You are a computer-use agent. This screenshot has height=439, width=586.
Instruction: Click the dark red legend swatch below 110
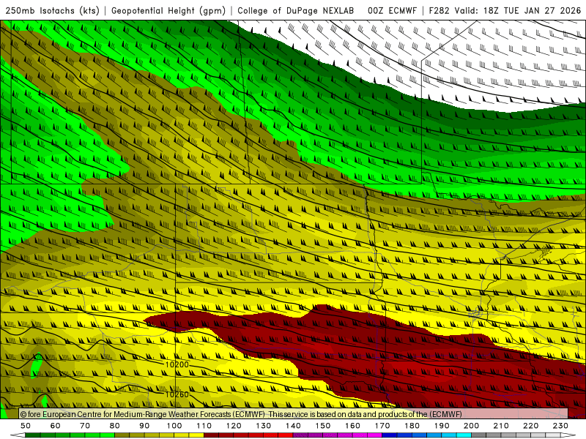pyautogui.click(x=211, y=435)
